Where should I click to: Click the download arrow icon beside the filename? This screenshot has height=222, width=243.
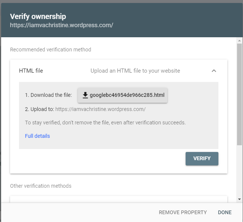coord(85,95)
